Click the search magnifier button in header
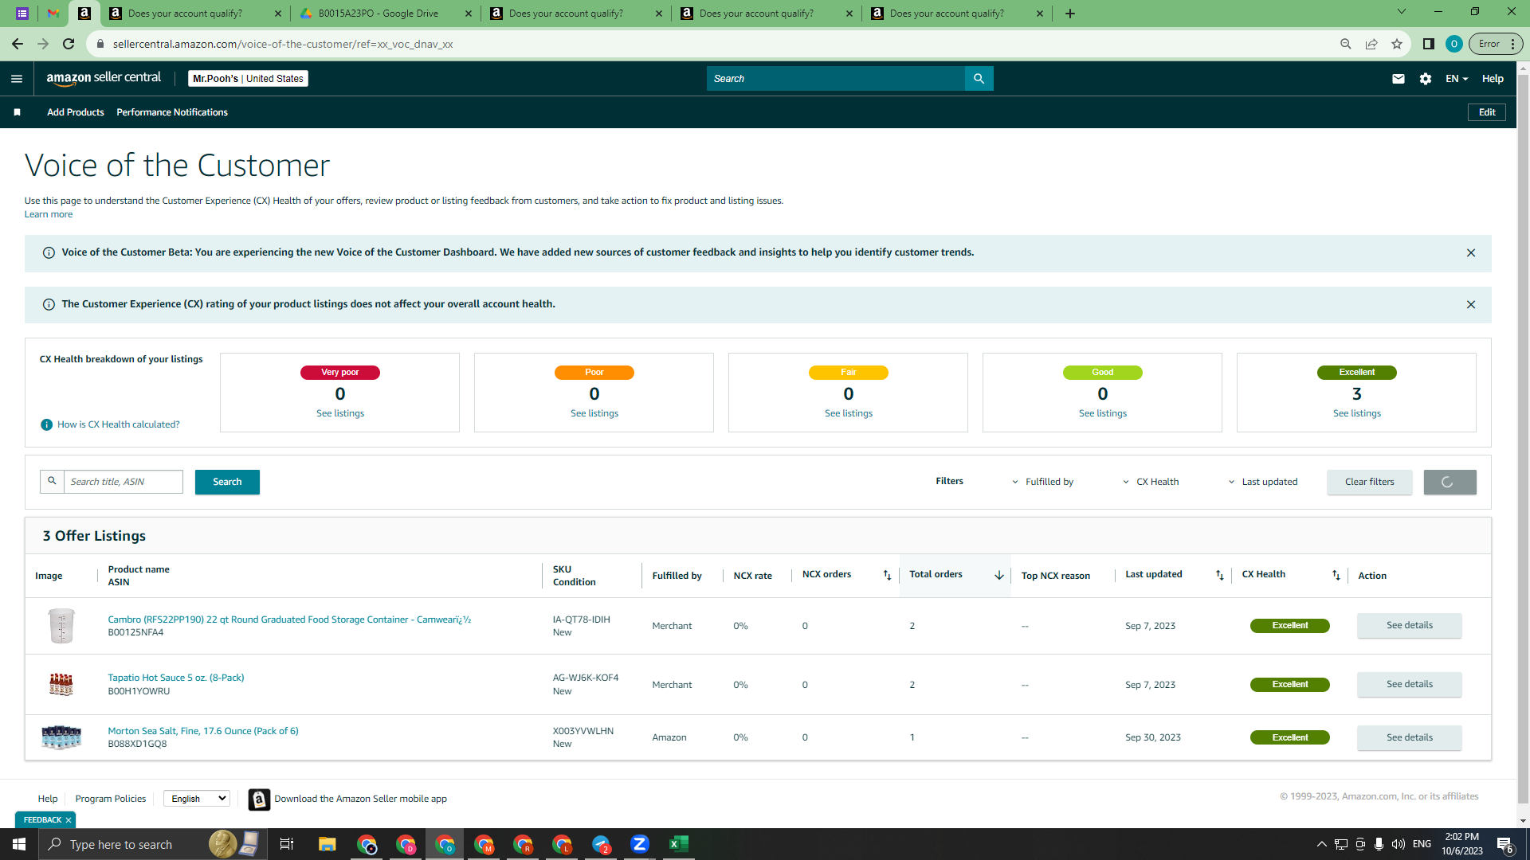Viewport: 1530px width, 860px height. (979, 79)
